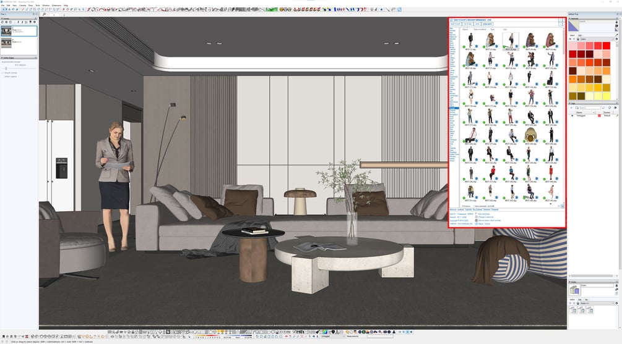The image size is (622, 344).
Task: Sort library by the Date modified column header
Action: pos(480,29)
